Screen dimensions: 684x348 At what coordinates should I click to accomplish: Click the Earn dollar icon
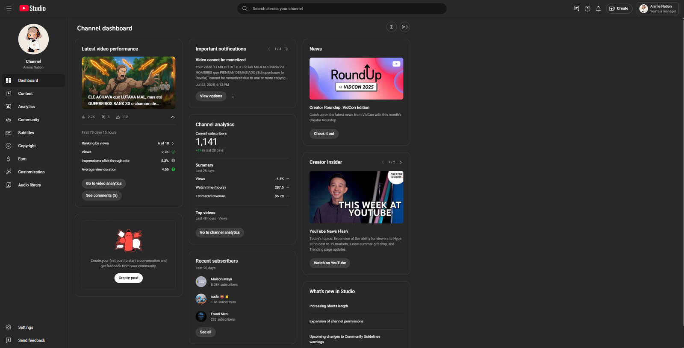9,159
